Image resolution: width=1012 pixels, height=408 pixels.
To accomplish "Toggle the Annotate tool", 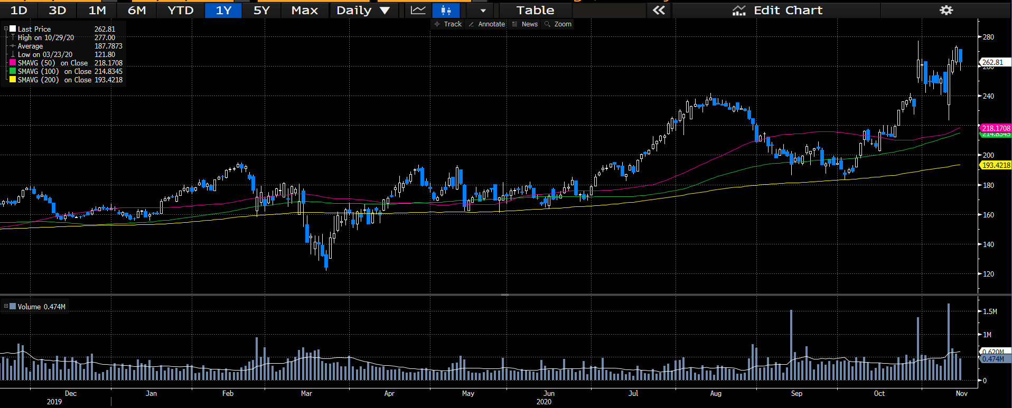I will coord(487,24).
